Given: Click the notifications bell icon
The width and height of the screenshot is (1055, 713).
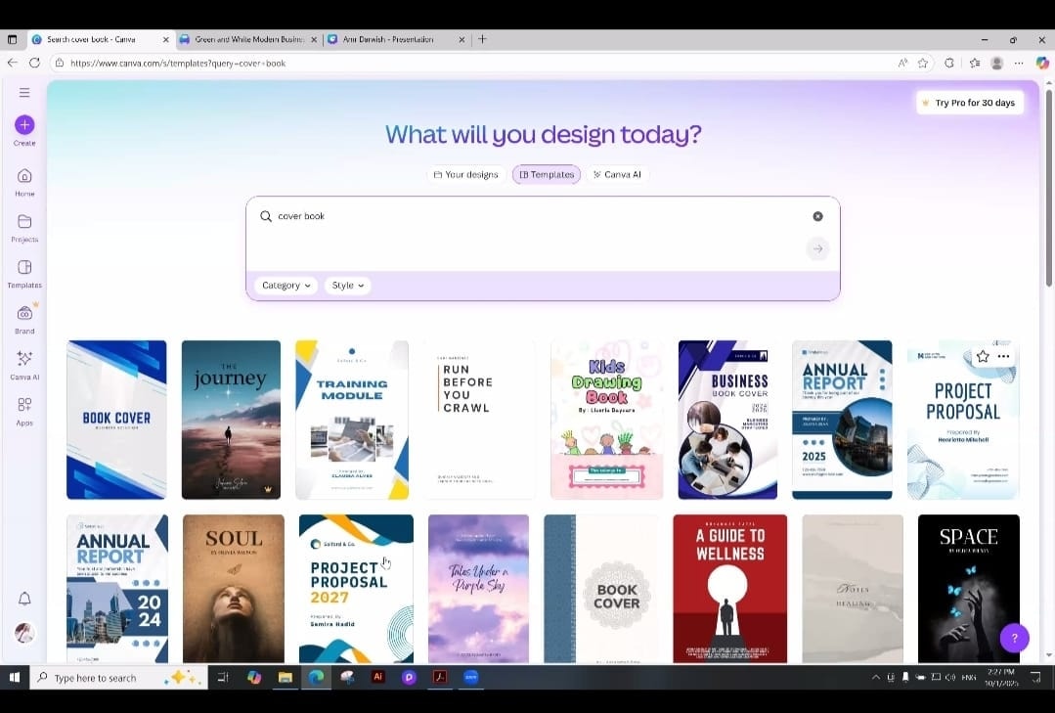Looking at the screenshot, I should [x=24, y=599].
